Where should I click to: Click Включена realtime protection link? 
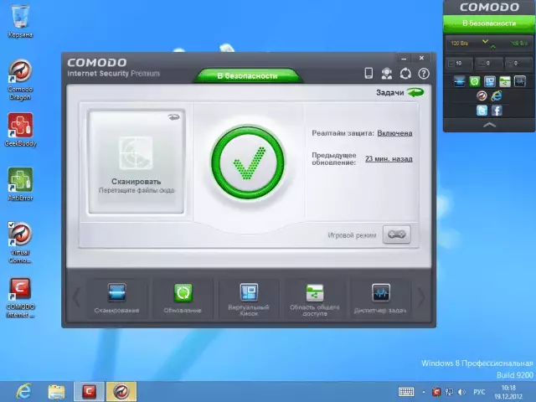click(x=394, y=133)
